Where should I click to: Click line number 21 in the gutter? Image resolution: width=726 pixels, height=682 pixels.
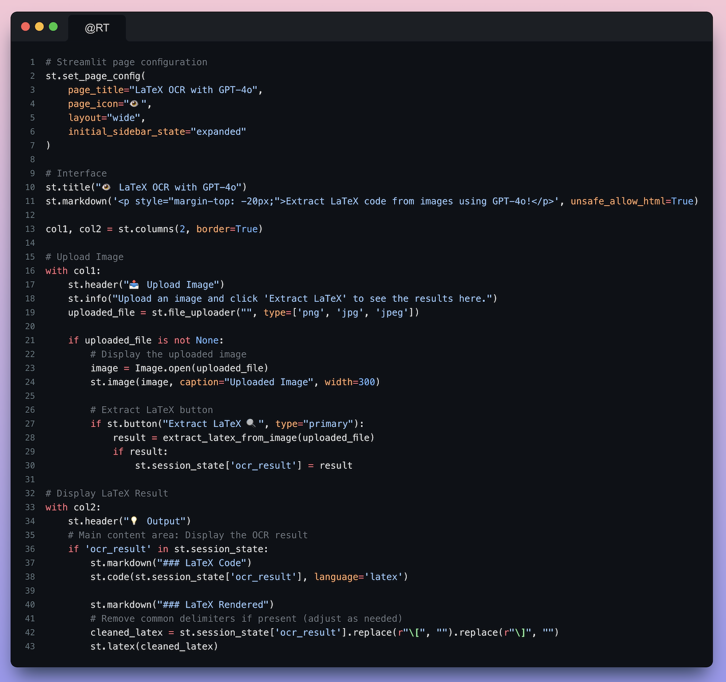pos(30,340)
